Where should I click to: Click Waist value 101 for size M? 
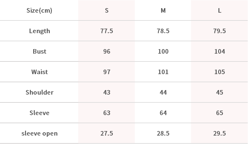click(163, 72)
